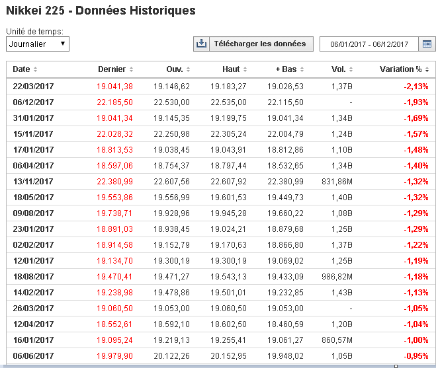Screen dimensions: 436x368
Task: Click the Variation % column header label
Action: (401, 69)
